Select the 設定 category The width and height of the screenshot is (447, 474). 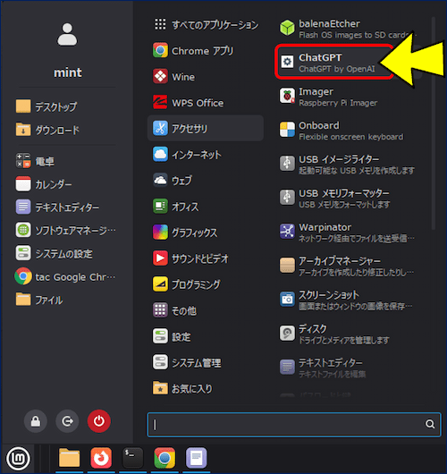click(206, 336)
